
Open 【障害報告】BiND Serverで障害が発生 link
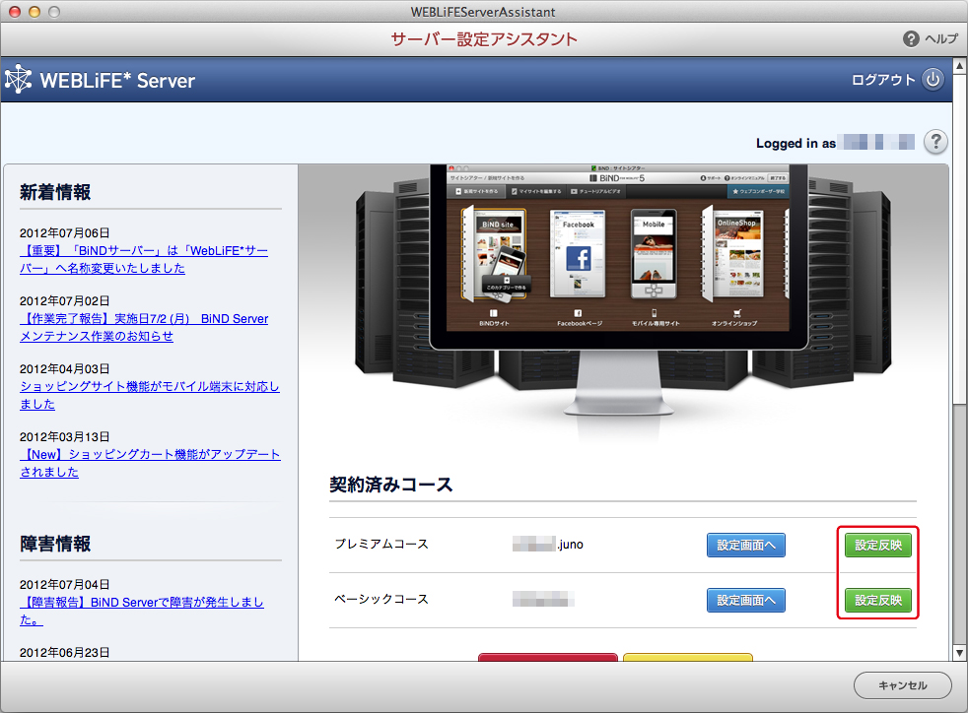tap(141, 611)
